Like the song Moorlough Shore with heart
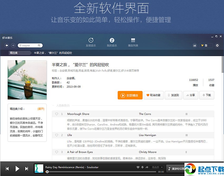This screenshot has width=224, height=176. pos(57,114)
